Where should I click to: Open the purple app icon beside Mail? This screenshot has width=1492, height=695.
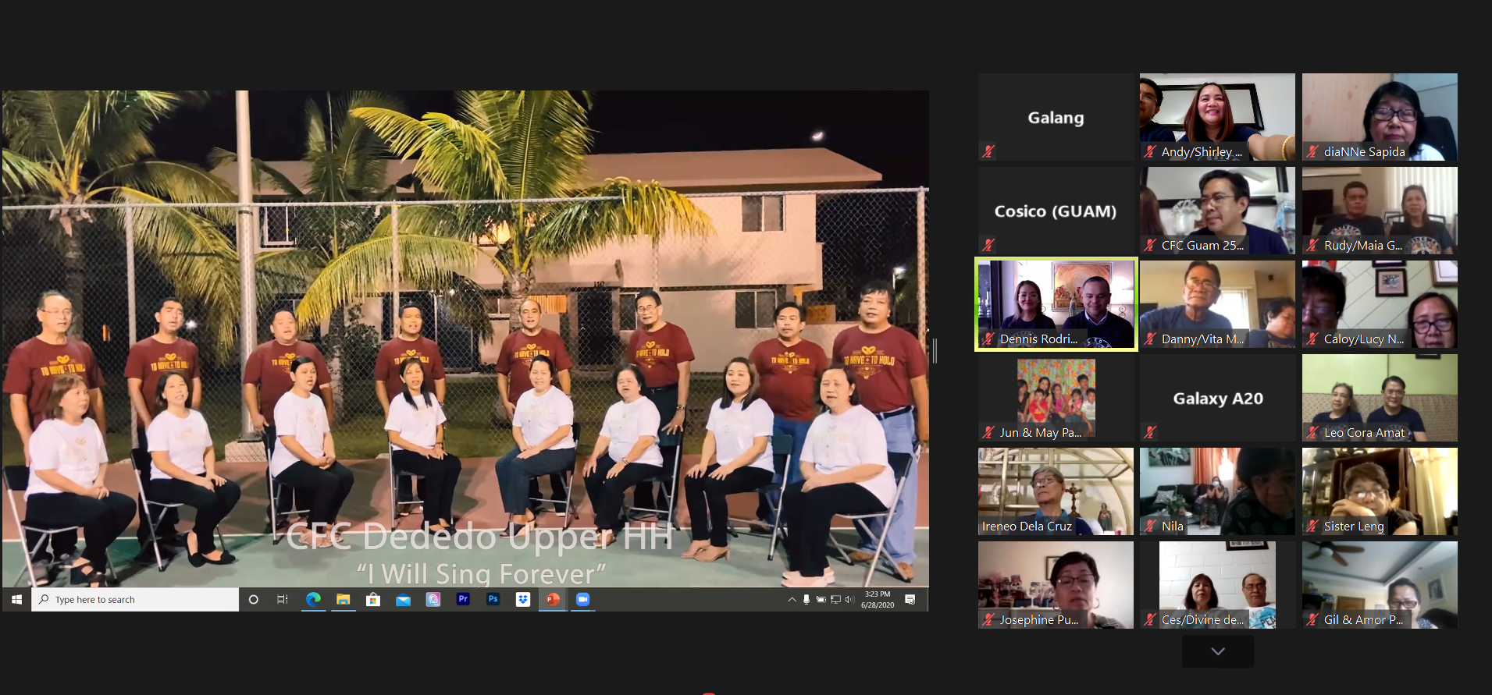click(x=433, y=599)
